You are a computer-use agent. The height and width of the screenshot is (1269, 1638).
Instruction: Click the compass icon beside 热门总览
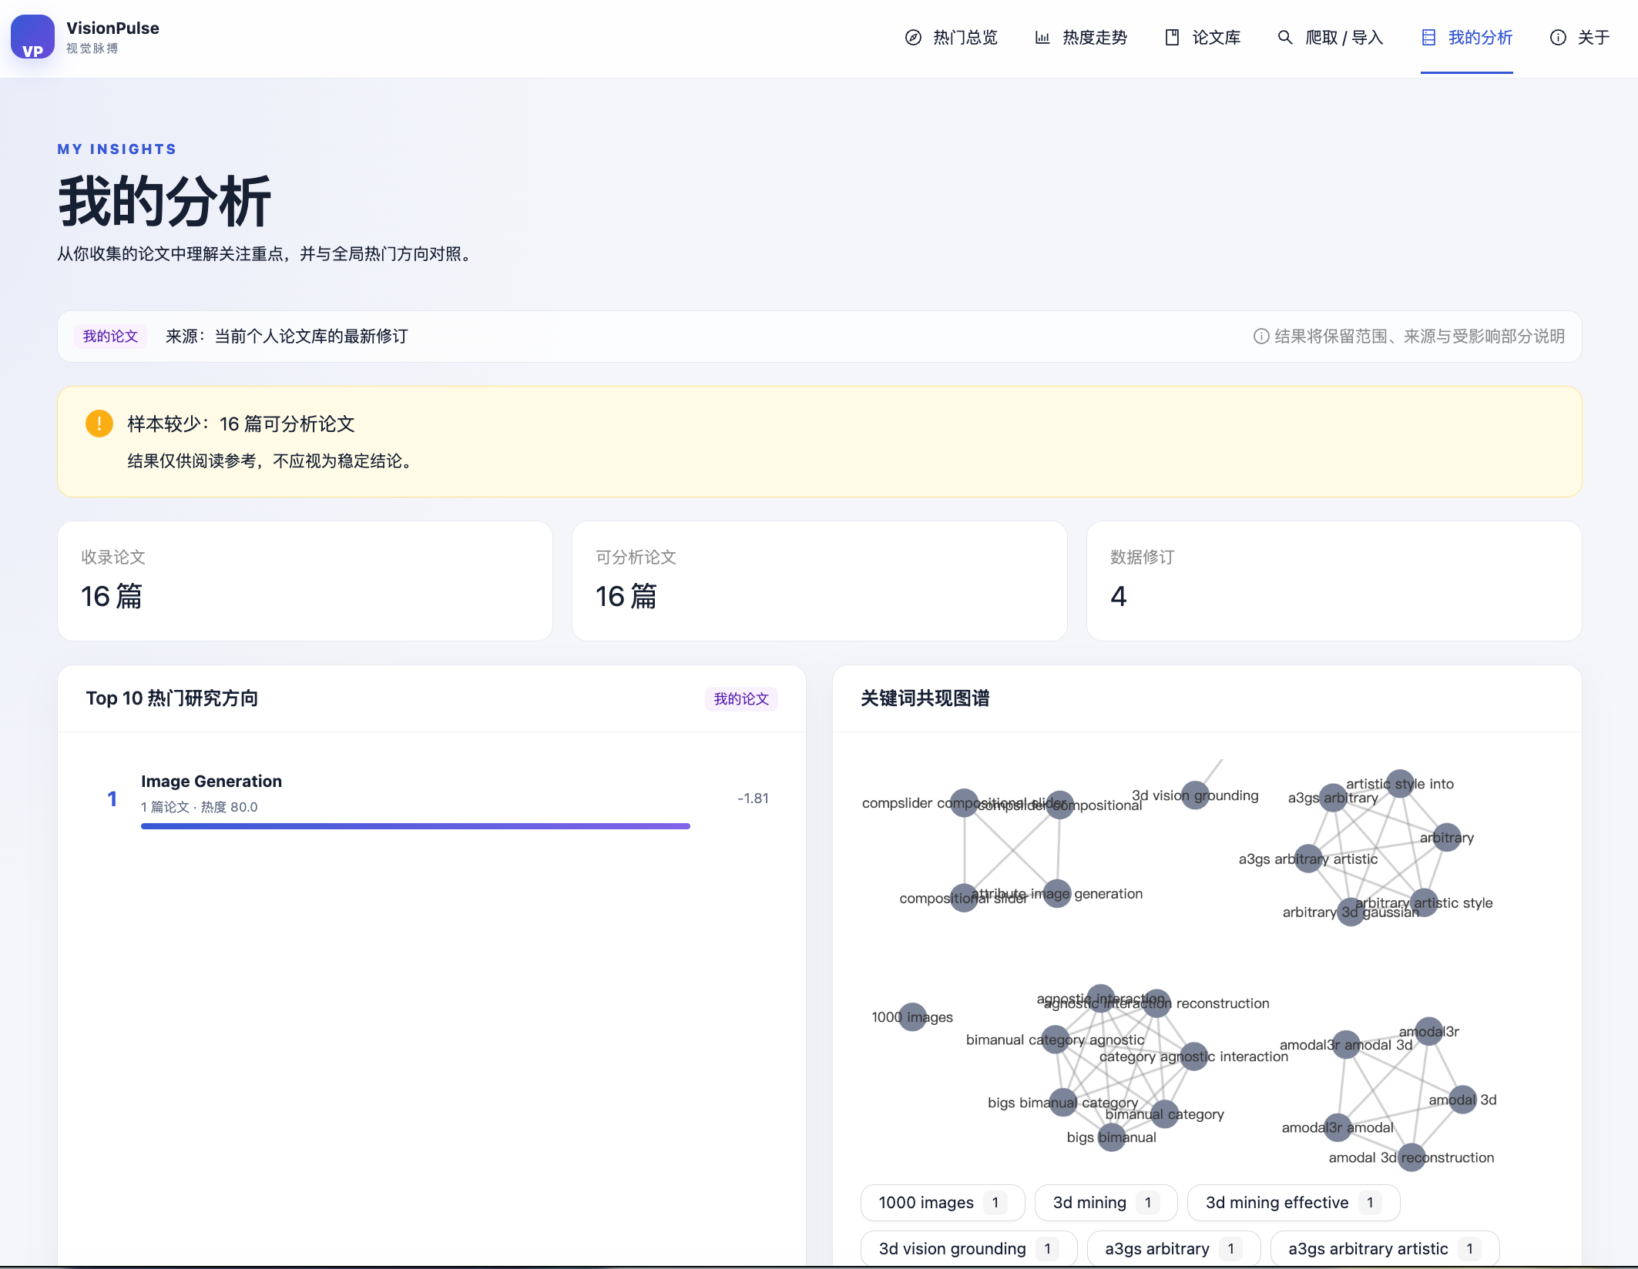pos(913,38)
